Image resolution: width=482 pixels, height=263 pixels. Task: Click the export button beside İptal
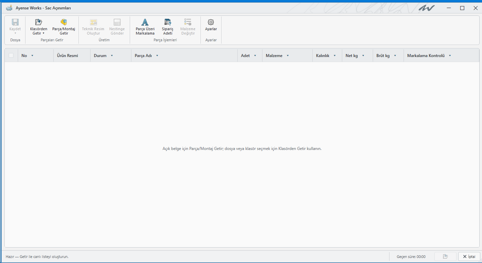(x=445, y=257)
